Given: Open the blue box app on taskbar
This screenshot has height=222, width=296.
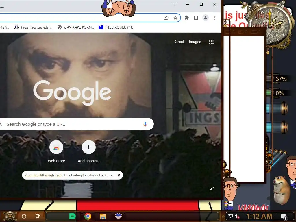Looking at the screenshot, I should coord(119,216).
